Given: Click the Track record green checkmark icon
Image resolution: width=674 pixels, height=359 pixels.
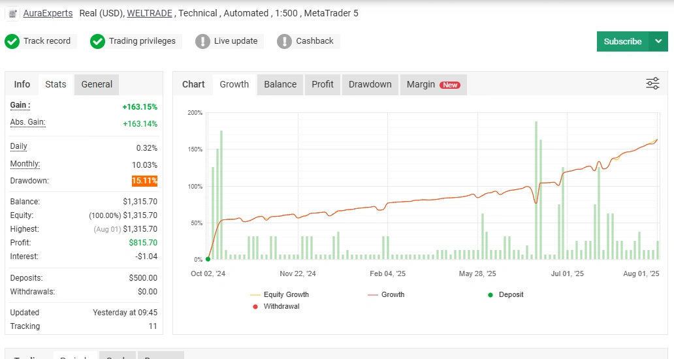Looking at the screenshot, I should [12, 41].
